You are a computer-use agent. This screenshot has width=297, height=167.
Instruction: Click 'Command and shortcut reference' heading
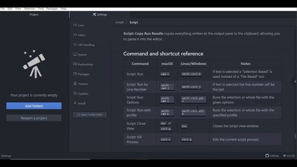(x=163, y=54)
